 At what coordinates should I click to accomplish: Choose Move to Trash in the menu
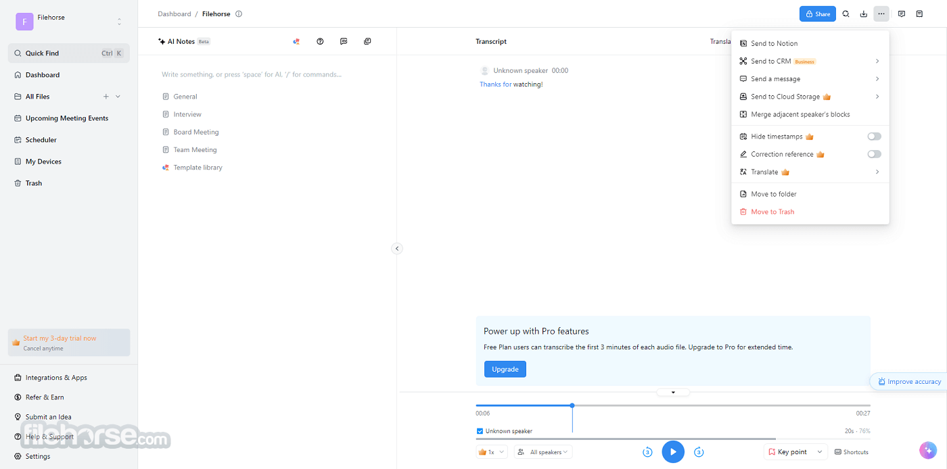810,212
